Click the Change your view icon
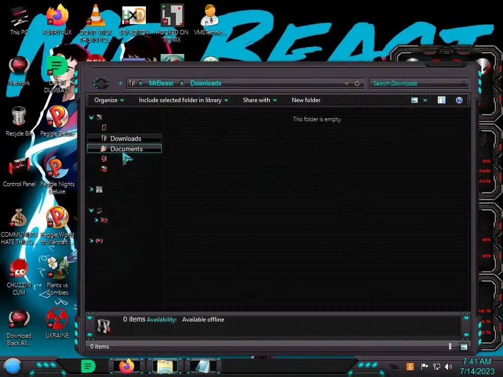The image size is (503, 377). coord(415,100)
